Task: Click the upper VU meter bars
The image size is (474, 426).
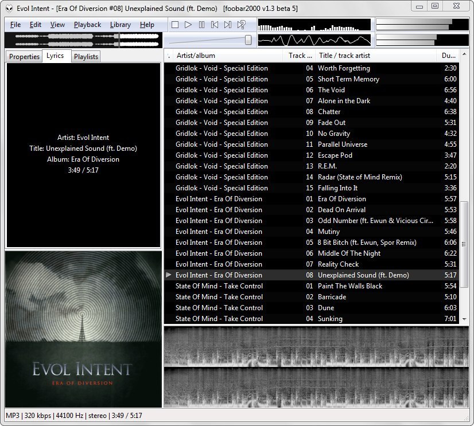Action: tap(422, 25)
